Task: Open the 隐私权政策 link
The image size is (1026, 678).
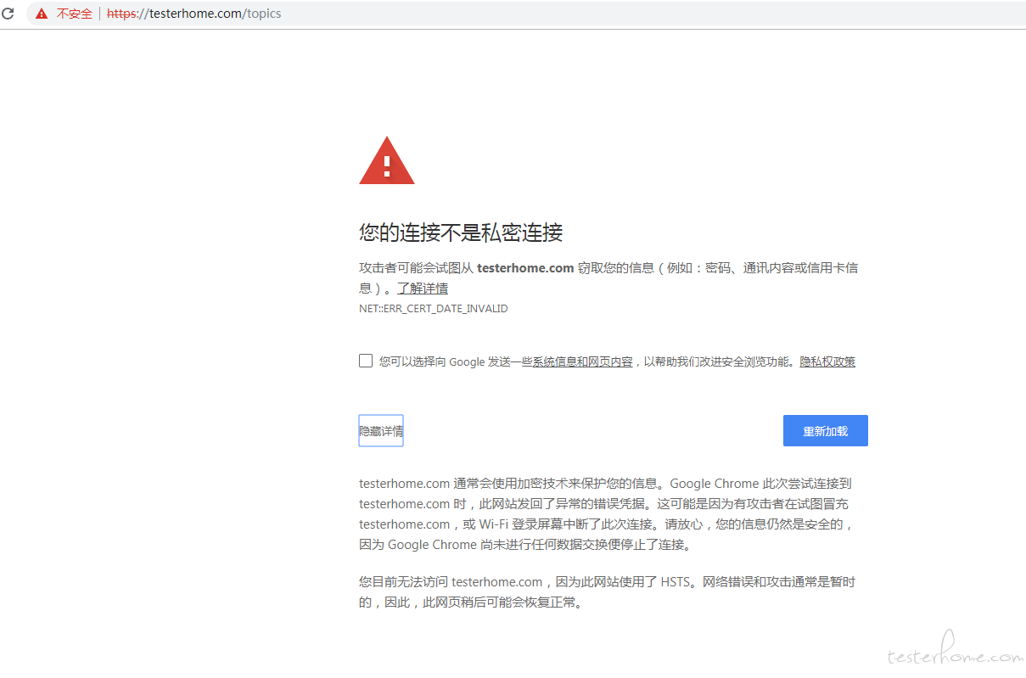Action: coord(827,361)
